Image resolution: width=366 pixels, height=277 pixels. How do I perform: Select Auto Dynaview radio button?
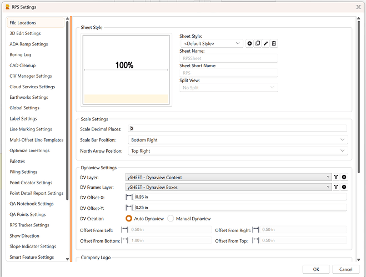coord(129,219)
